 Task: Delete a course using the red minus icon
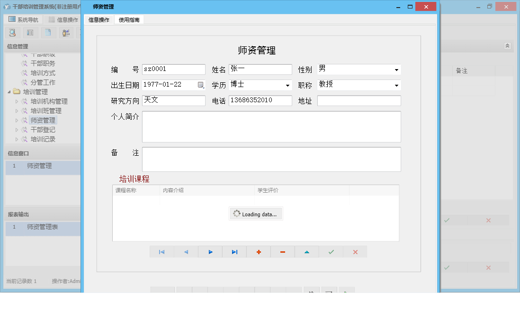click(282, 251)
